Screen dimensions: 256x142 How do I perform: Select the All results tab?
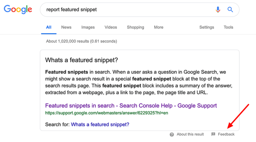49,27
